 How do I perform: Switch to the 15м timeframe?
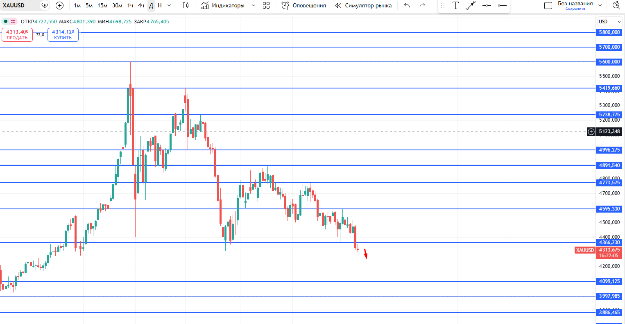(x=102, y=5)
